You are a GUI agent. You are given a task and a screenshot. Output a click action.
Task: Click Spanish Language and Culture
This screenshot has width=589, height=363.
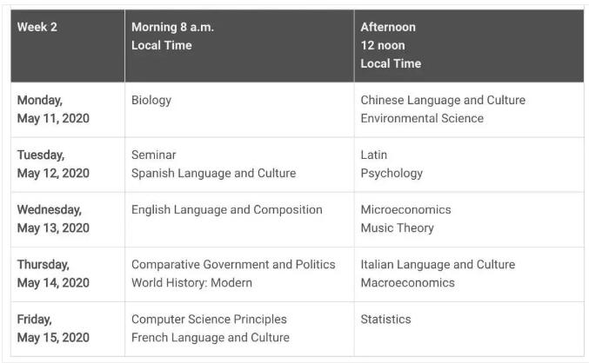pyautogui.click(x=214, y=174)
